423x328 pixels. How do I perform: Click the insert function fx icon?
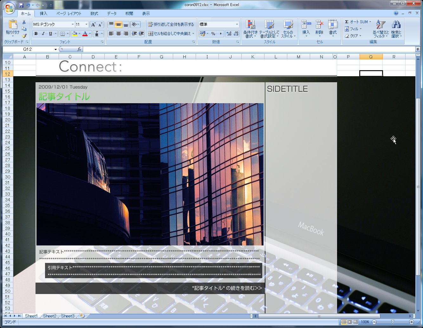[79, 49]
